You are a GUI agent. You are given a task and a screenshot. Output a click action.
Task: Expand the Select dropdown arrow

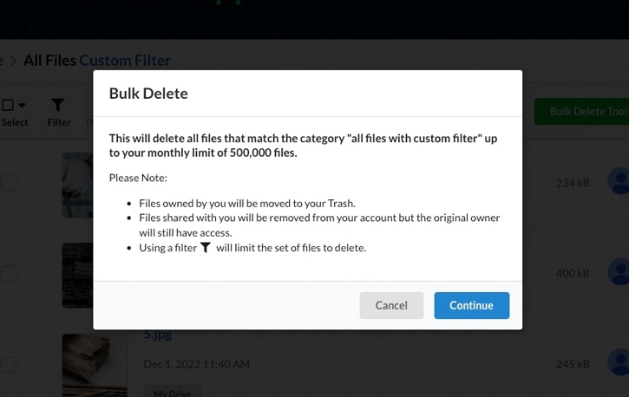[22, 106]
